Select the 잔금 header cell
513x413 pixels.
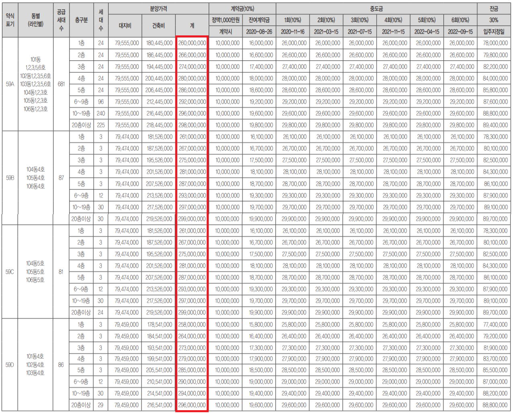click(494, 8)
